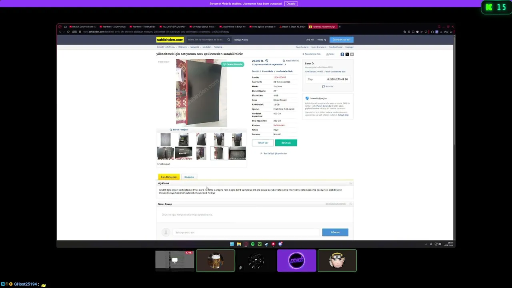Open seller's Tüm İlanları link
The height and width of the screenshot is (288, 512).
point(310,72)
